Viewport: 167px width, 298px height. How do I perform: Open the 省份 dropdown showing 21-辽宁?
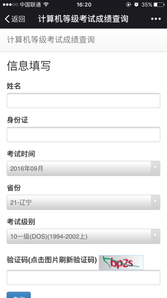pos(83,202)
